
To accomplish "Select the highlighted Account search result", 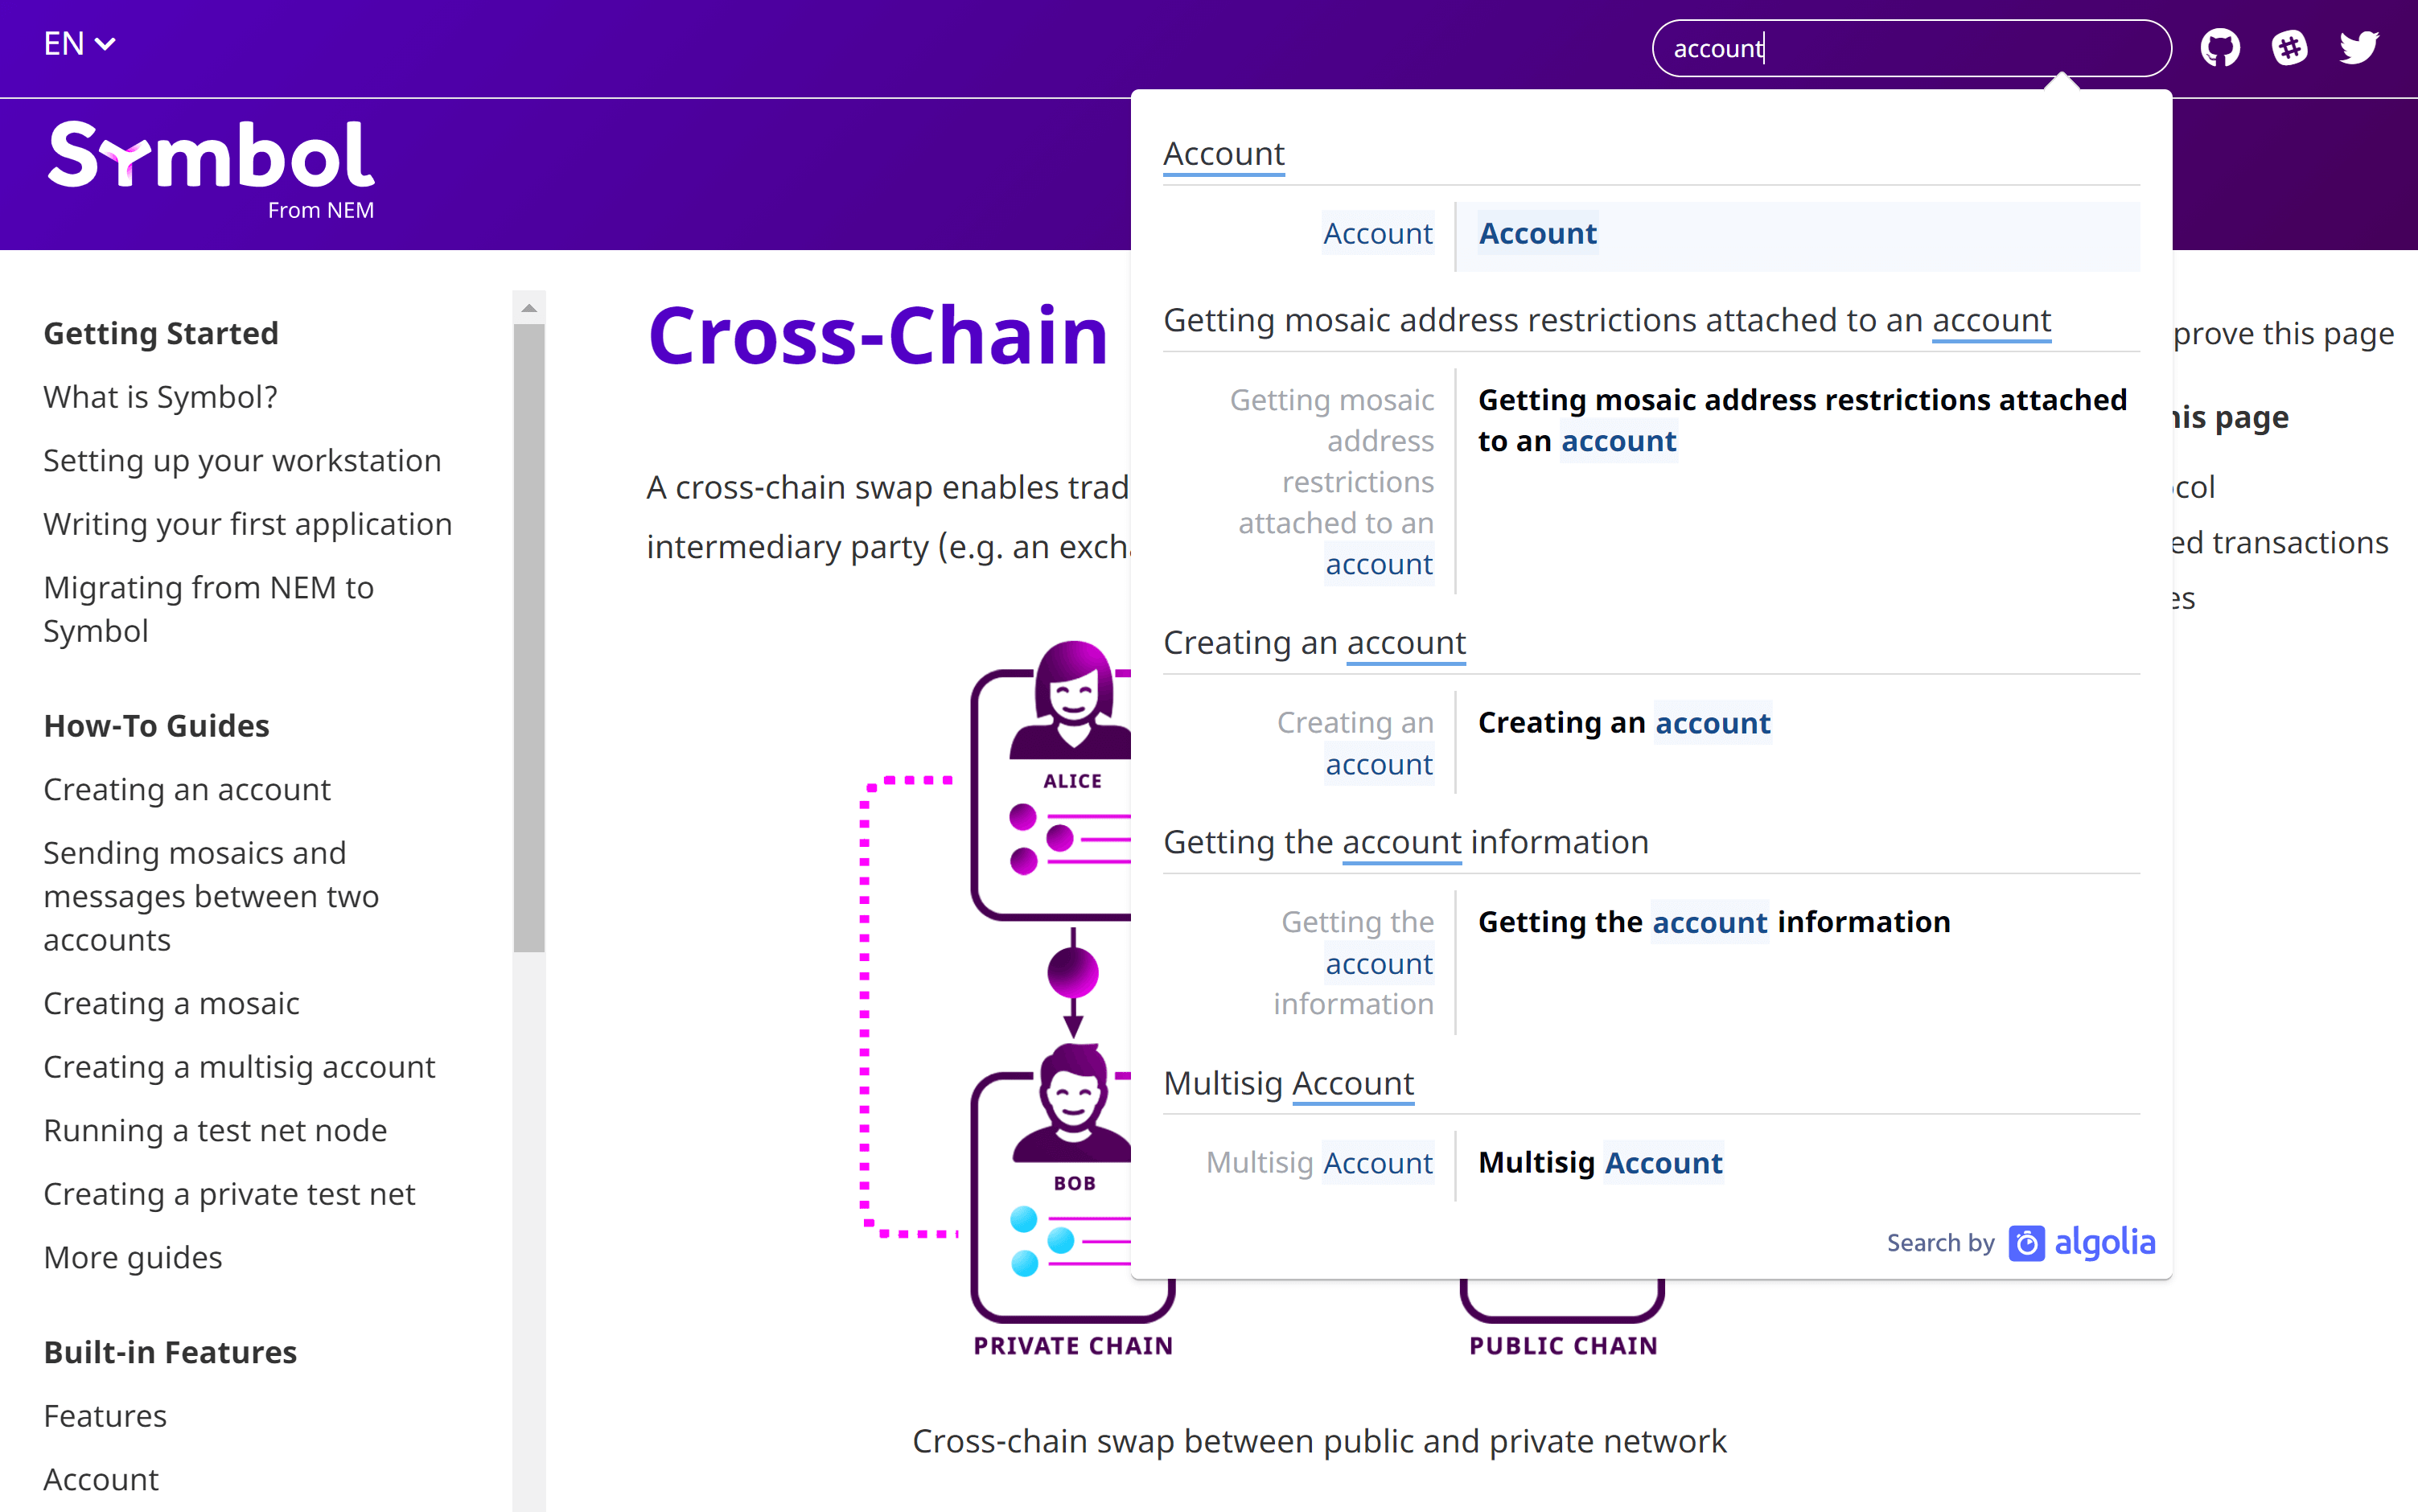I will [1538, 234].
